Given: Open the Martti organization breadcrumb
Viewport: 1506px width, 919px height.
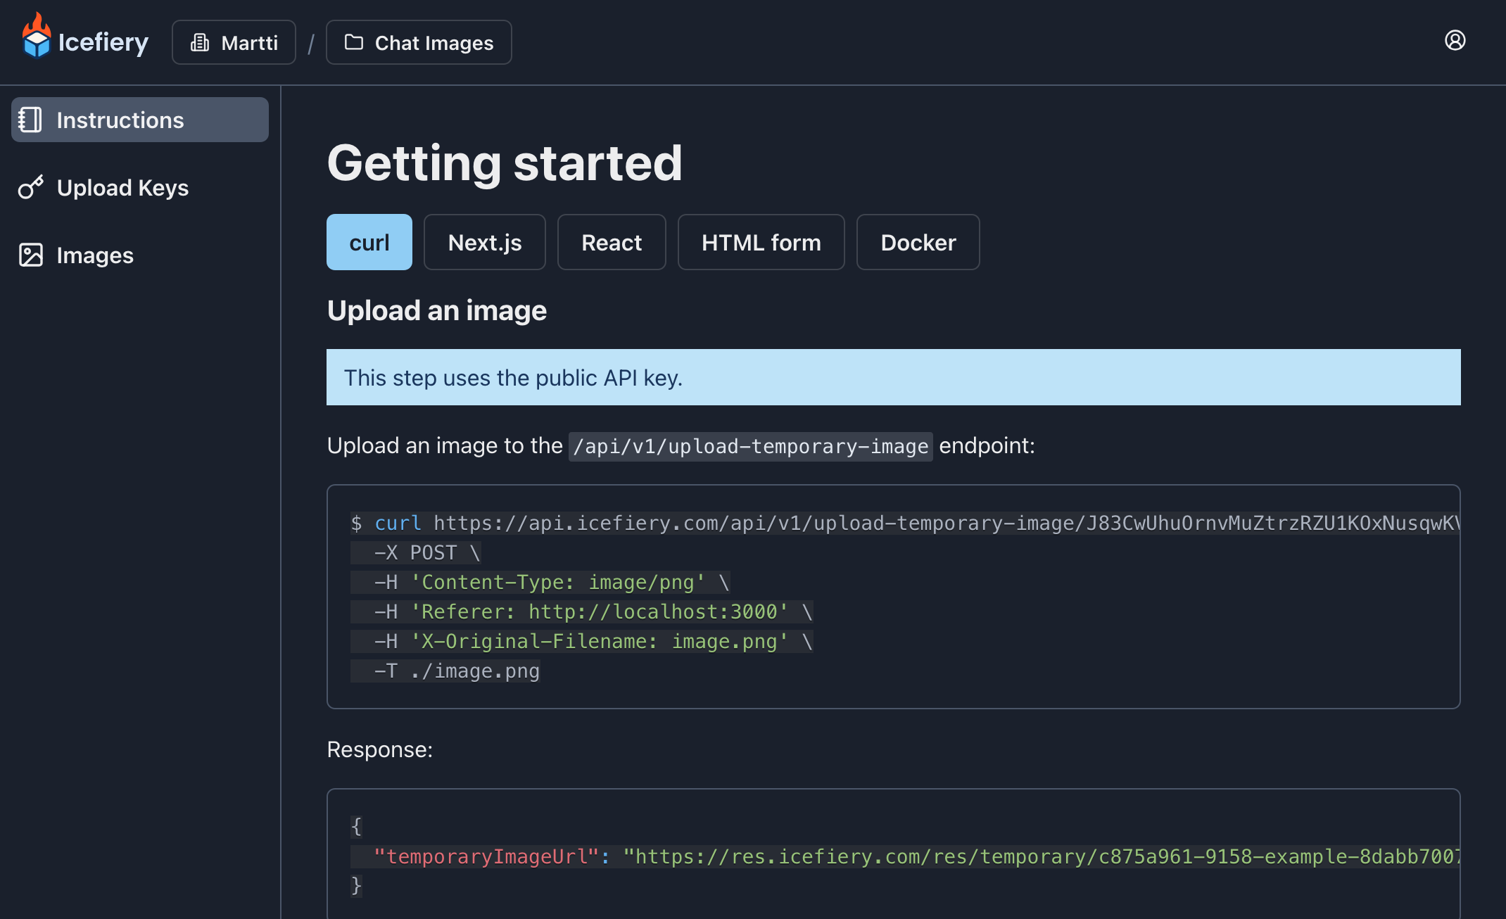Looking at the screenshot, I should coord(234,42).
